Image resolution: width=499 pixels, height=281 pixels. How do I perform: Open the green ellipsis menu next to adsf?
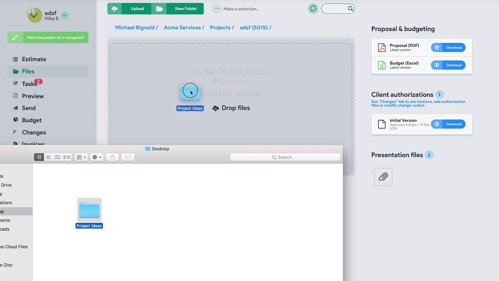(65, 15)
